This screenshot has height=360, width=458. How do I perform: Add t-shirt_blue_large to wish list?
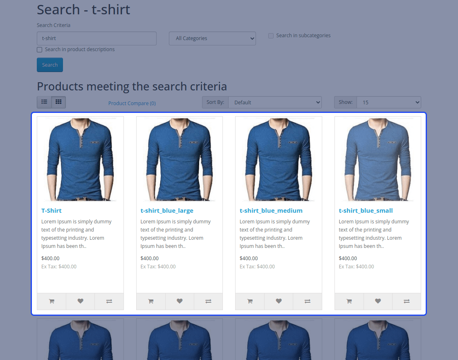click(180, 301)
